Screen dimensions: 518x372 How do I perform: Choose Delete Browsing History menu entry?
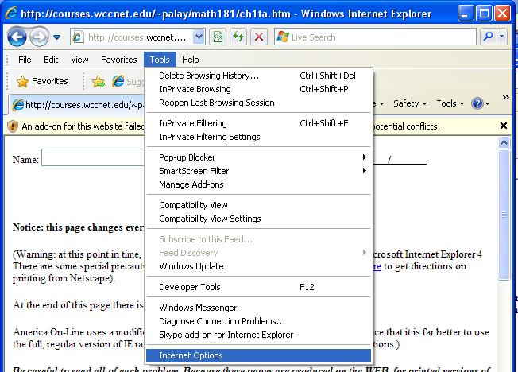pyautogui.click(x=209, y=76)
